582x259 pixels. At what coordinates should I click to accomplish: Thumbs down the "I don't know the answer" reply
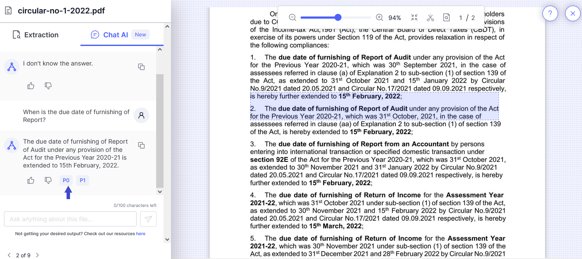coord(48,86)
